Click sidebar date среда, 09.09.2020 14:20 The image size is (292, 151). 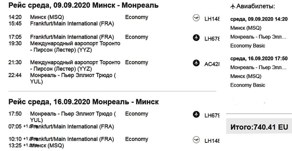click(x=259, y=19)
